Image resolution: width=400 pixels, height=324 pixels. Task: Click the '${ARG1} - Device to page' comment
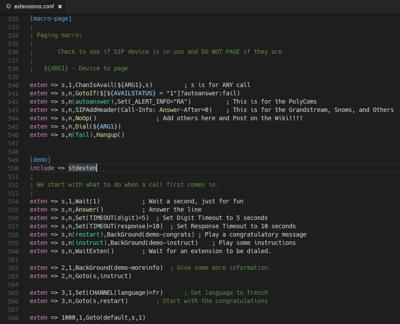pos(86,68)
